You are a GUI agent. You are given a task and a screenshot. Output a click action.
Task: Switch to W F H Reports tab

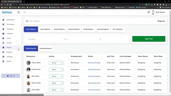(118, 29)
